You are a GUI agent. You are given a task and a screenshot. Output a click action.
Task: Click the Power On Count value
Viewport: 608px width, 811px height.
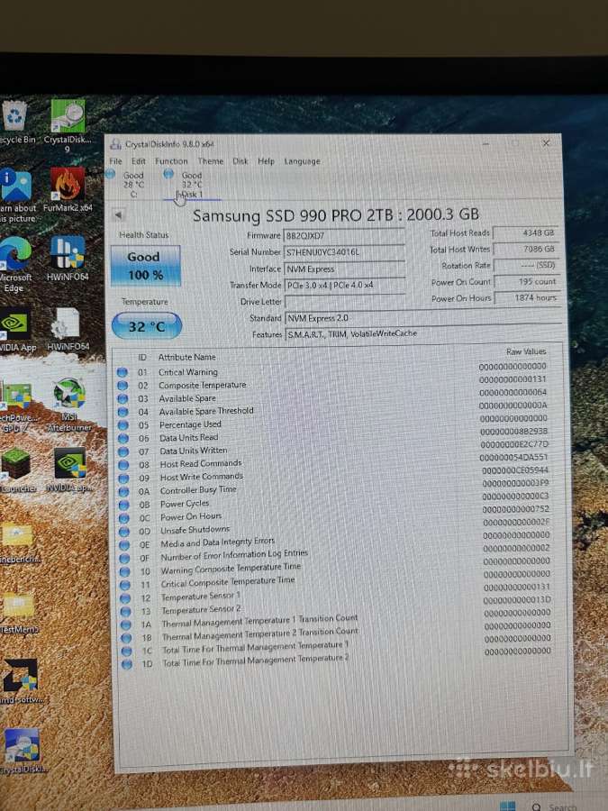tap(527, 281)
